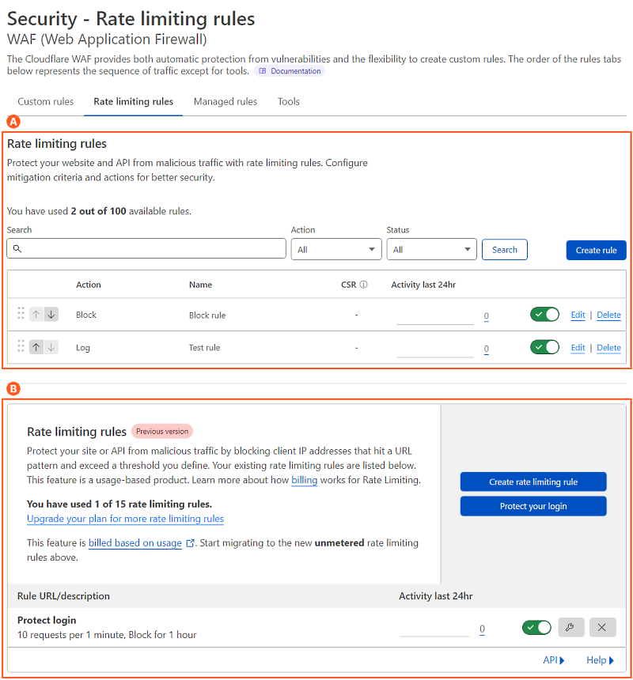633x680 pixels.
Task: Switch to the Managed rules tab
Action: coord(224,101)
